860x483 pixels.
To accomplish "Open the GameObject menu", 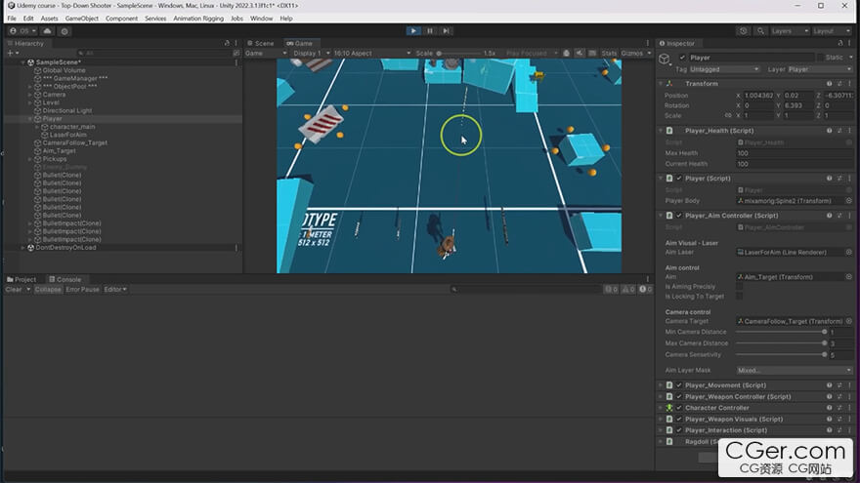I will point(82,19).
